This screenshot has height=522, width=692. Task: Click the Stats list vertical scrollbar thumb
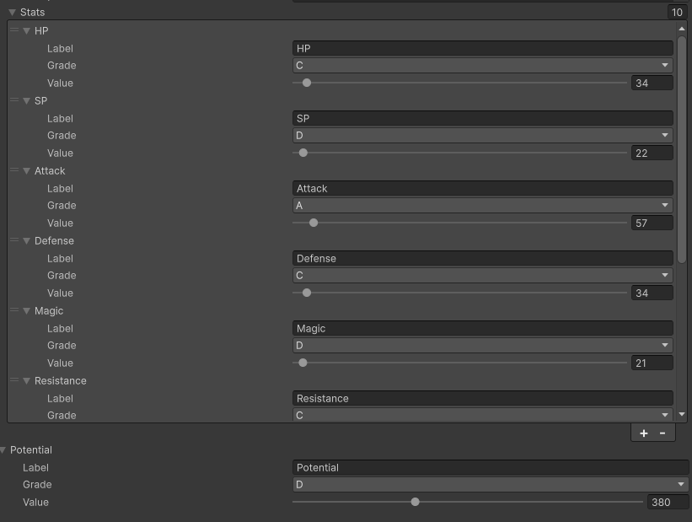(x=681, y=143)
